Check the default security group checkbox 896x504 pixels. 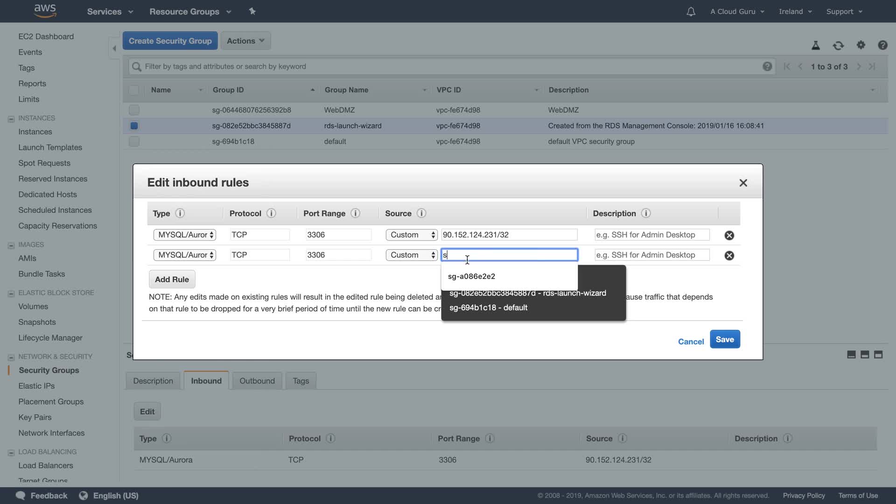point(134,141)
